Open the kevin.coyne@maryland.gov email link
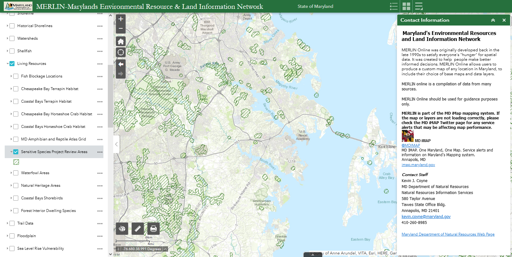 coord(426,217)
